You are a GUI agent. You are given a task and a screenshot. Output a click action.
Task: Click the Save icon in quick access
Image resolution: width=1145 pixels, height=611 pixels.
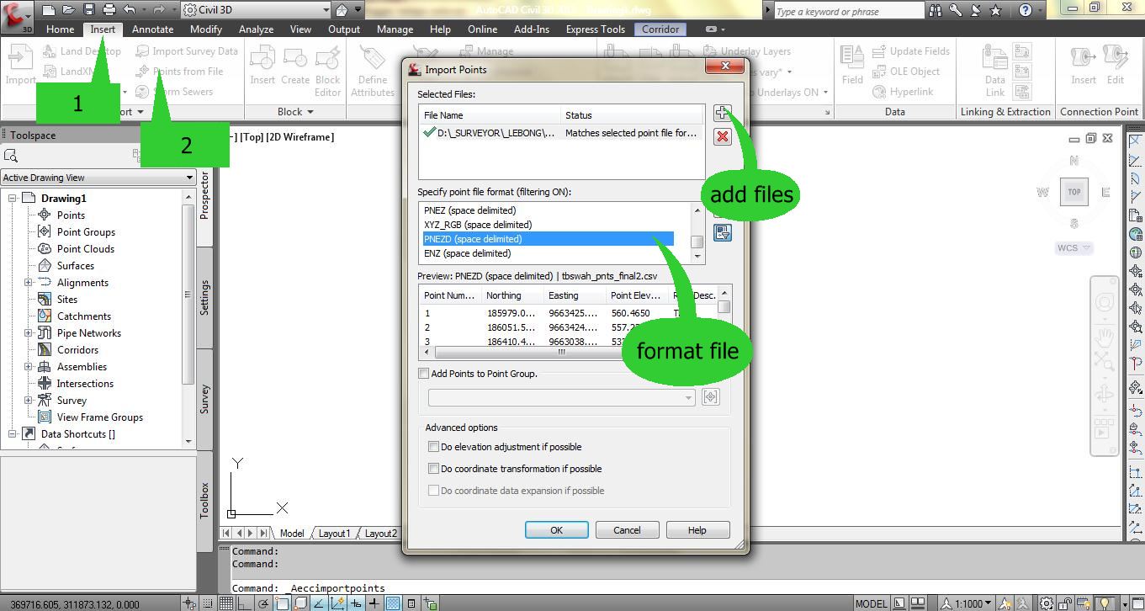(89, 10)
